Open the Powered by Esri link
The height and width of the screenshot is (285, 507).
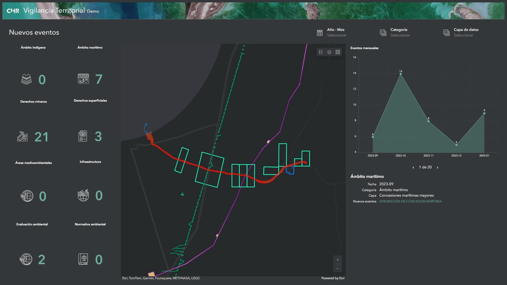[x=332, y=278]
